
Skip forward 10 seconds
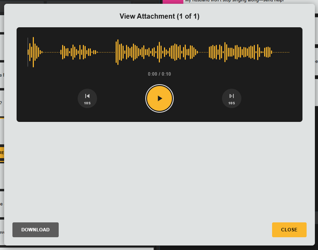(x=231, y=98)
